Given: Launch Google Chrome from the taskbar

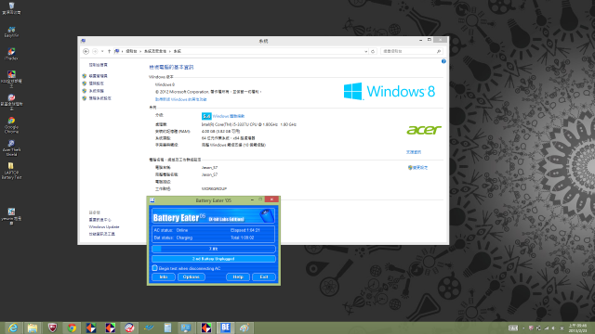Looking at the screenshot, I should click(x=72, y=328).
